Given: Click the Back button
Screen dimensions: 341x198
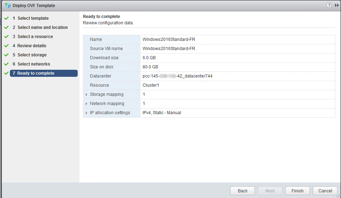Looking at the screenshot, I should tap(243, 191).
